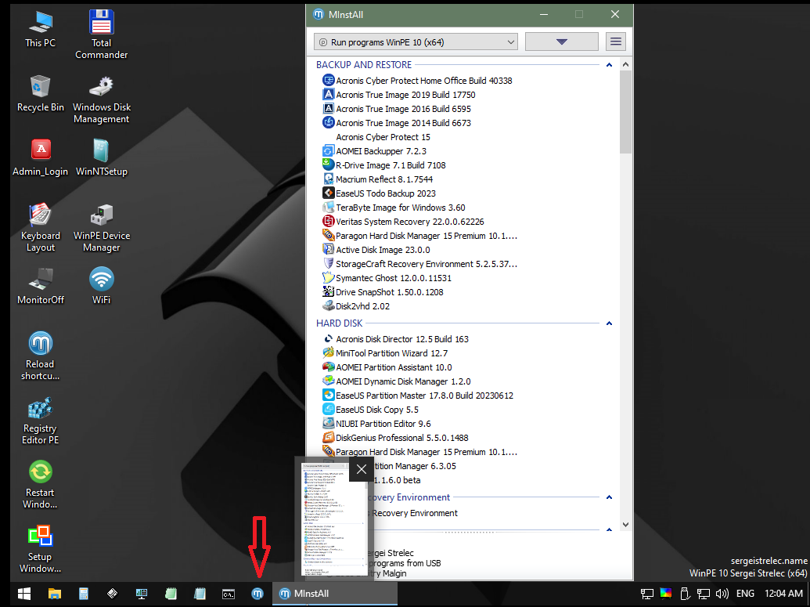Viewport: 810px width, 607px height.
Task: Select Macrium Reflect 8.1.7544
Action: pyautogui.click(x=378, y=179)
